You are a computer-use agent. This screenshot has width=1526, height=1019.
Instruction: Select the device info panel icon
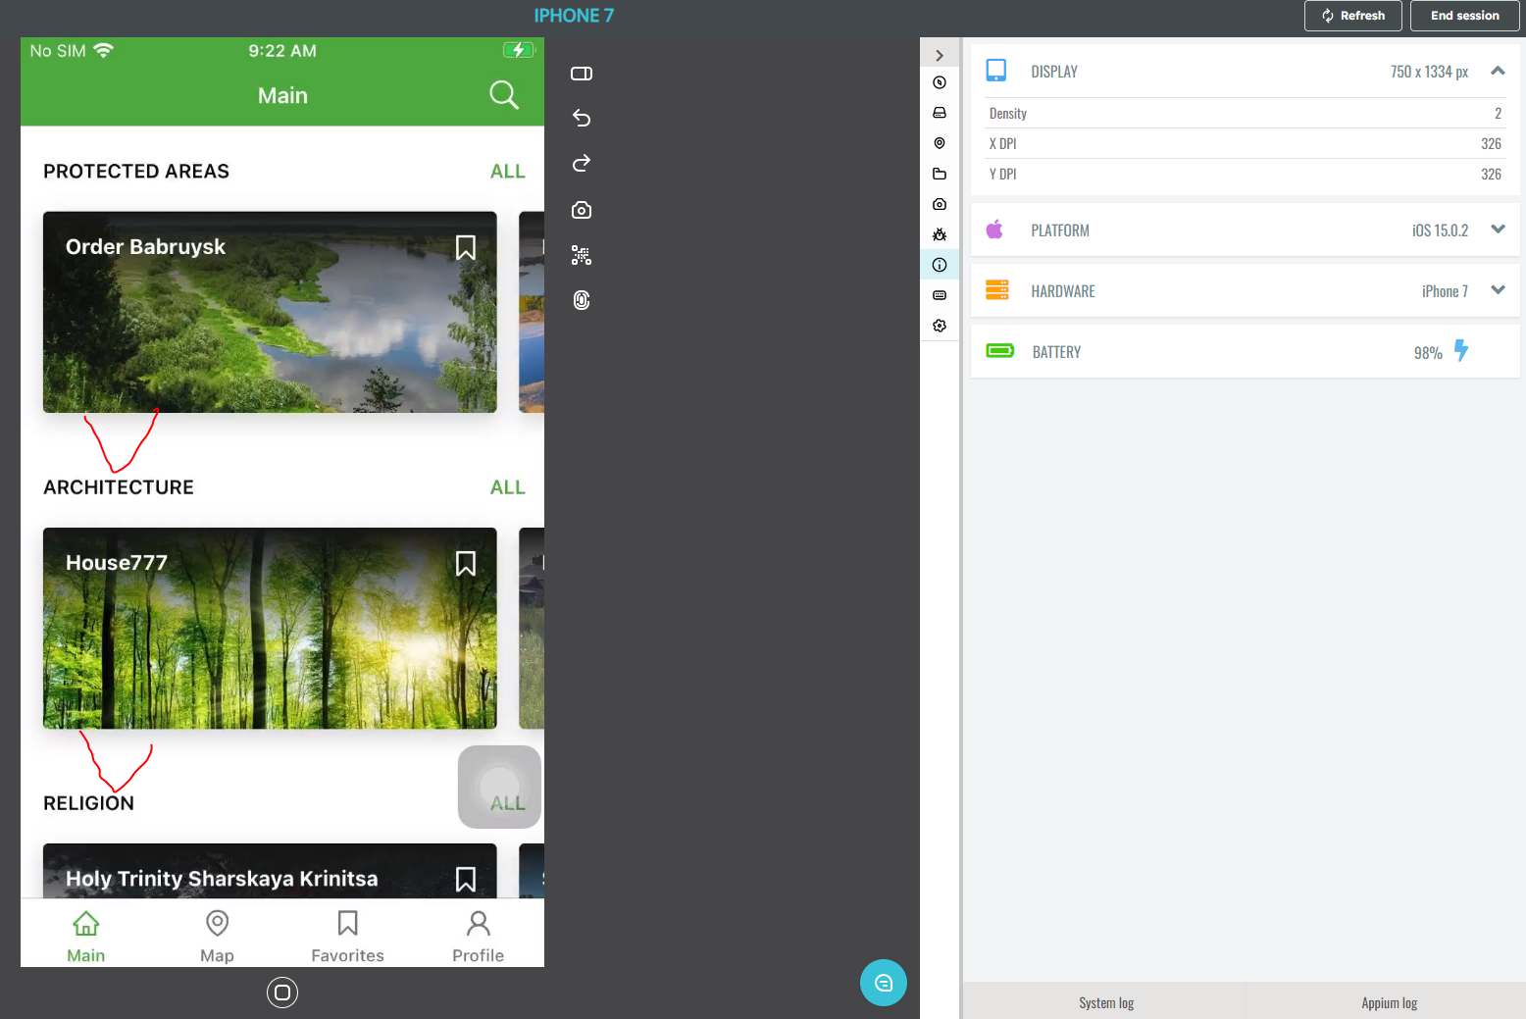[x=940, y=264]
